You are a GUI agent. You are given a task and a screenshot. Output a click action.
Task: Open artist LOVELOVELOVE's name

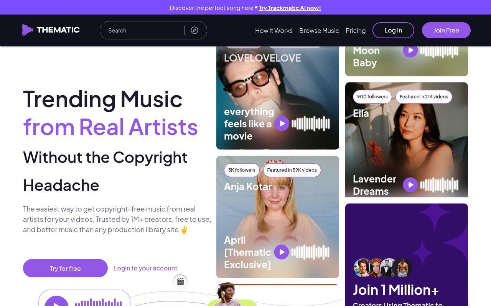tap(262, 58)
